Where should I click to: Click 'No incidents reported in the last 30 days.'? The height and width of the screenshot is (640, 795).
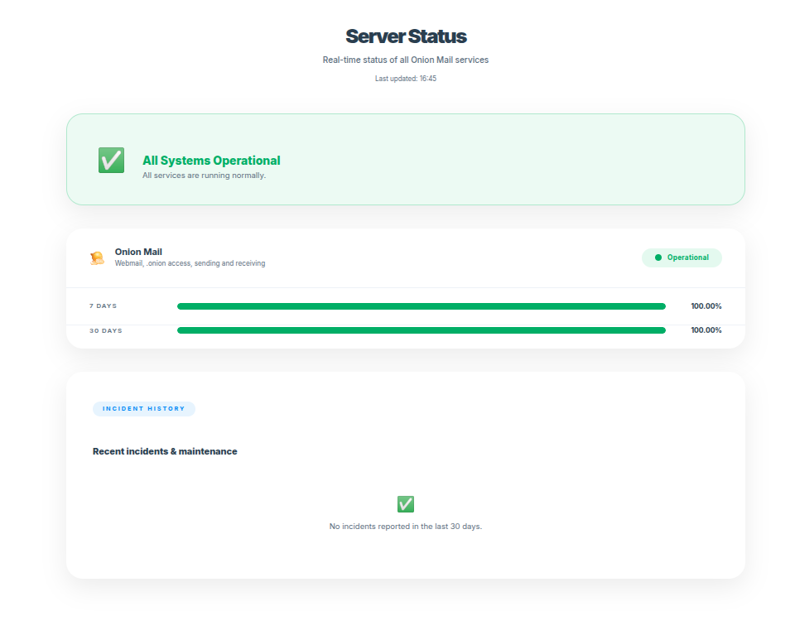pos(406,527)
